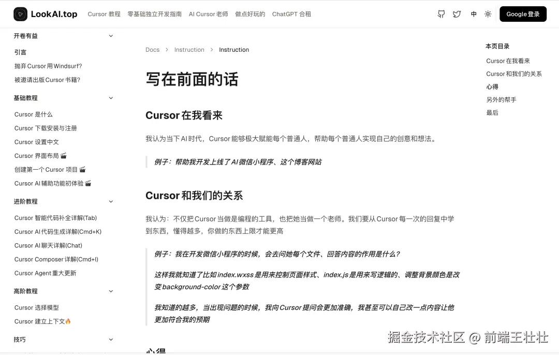Viewport: 559px width, 355px height.
Task: Open the 引言 chapter link
Action: [20, 52]
